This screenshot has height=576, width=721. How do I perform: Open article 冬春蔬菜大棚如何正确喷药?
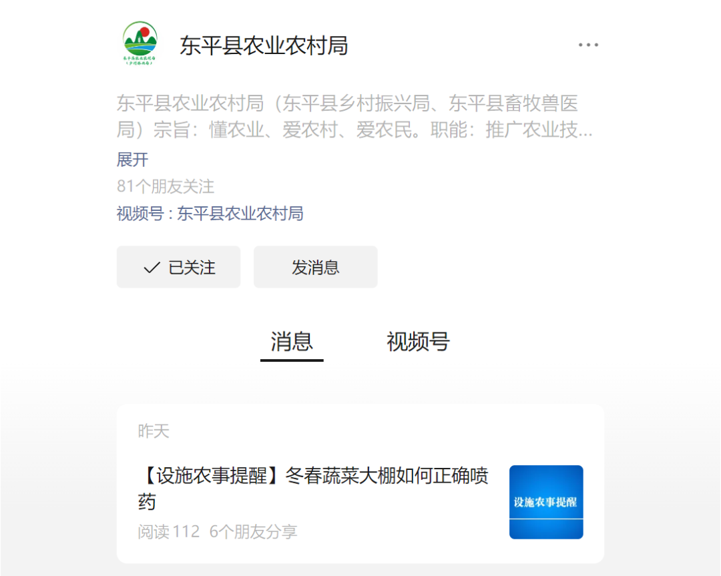tap(313, 489)
